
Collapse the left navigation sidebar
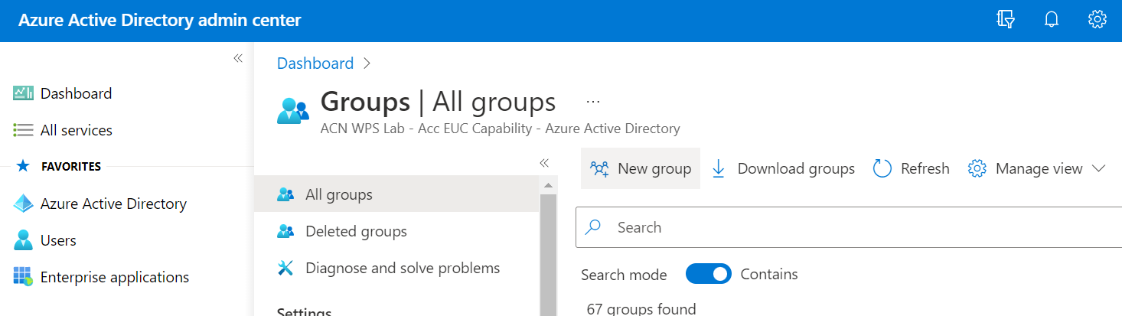[x=238, y=58]
